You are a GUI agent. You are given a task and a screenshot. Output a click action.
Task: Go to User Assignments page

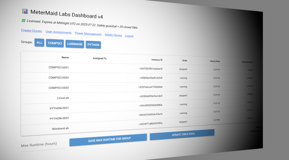pyautogui.click(x=59, y=32)
